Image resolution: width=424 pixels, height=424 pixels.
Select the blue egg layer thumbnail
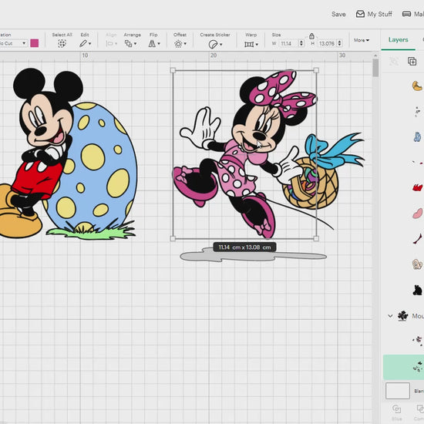[x=417, y=136]
